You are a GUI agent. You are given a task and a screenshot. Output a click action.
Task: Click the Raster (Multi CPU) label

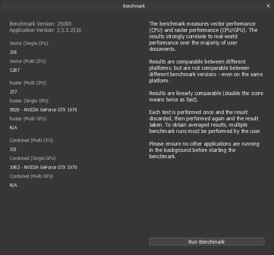(29, 83)
